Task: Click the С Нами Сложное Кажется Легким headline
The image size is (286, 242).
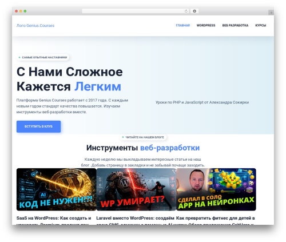Action: [70, 79]
